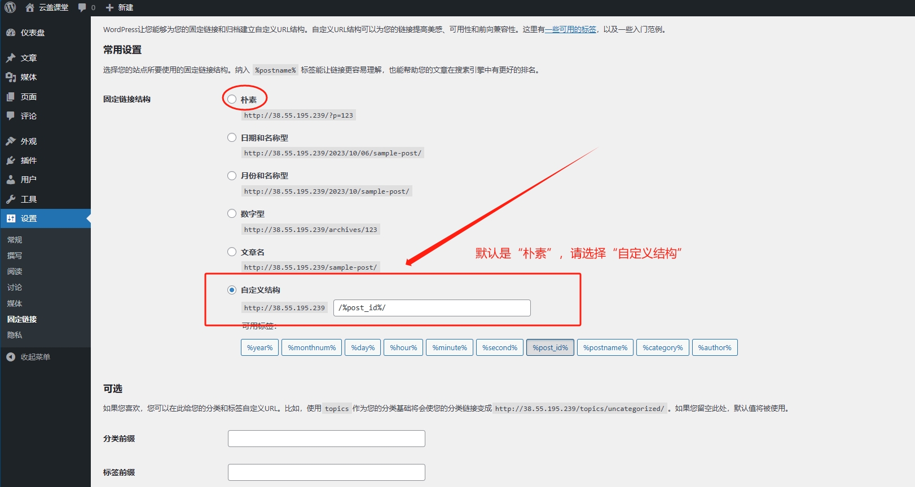Screen dimensions: 915x487
Task: Click the 工具 wrench icon
Action: [11, 199]
